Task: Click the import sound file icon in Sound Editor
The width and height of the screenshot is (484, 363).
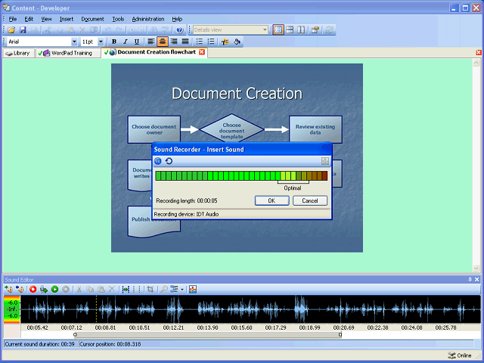Action: tap(8, 289)
